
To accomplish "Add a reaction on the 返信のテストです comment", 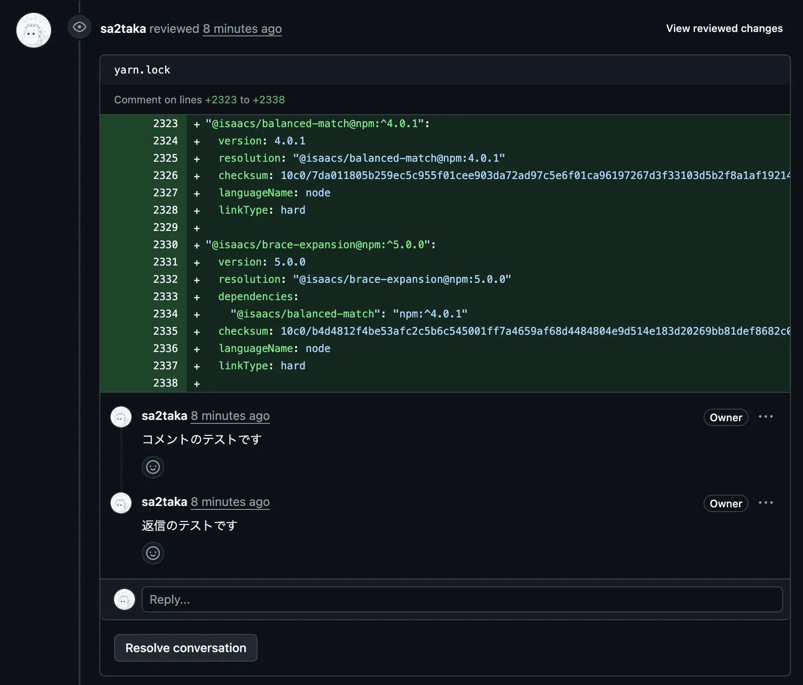I will [153, 553].
